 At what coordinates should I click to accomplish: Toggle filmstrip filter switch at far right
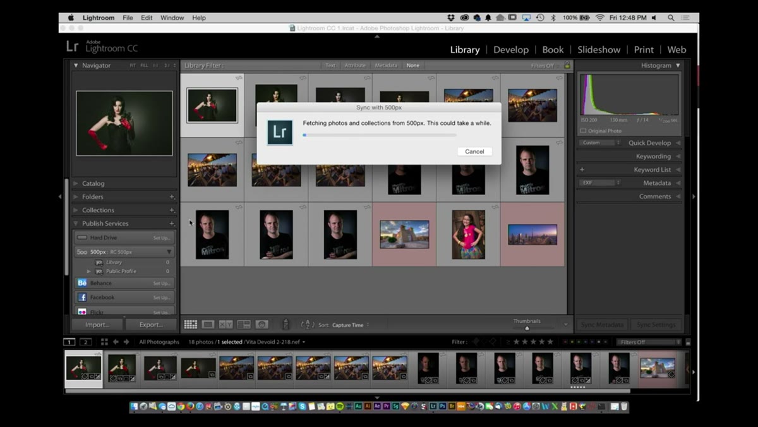pos(688,342)
